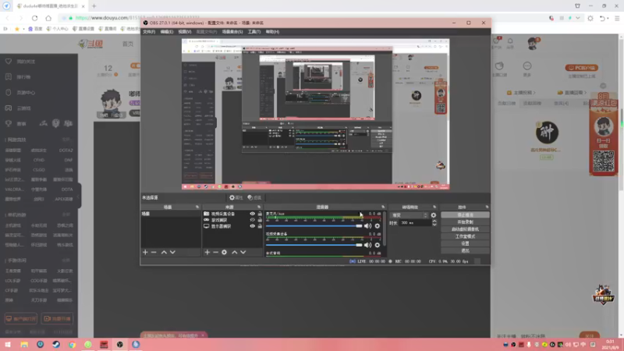Pop out the scene transitions dock using its header icon

coord(434,207)
